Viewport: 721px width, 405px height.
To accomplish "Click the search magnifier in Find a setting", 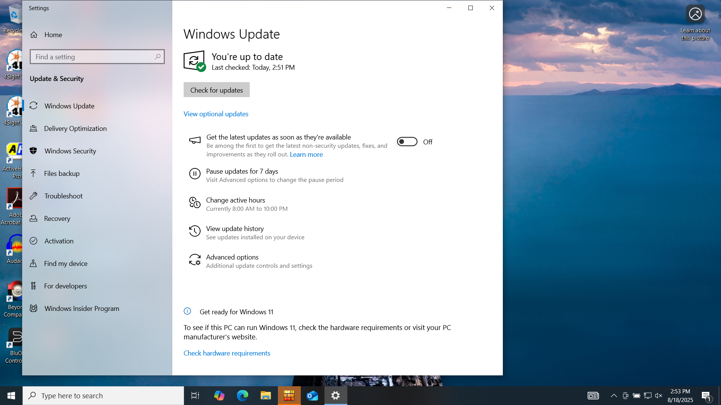I will point(158,57).
